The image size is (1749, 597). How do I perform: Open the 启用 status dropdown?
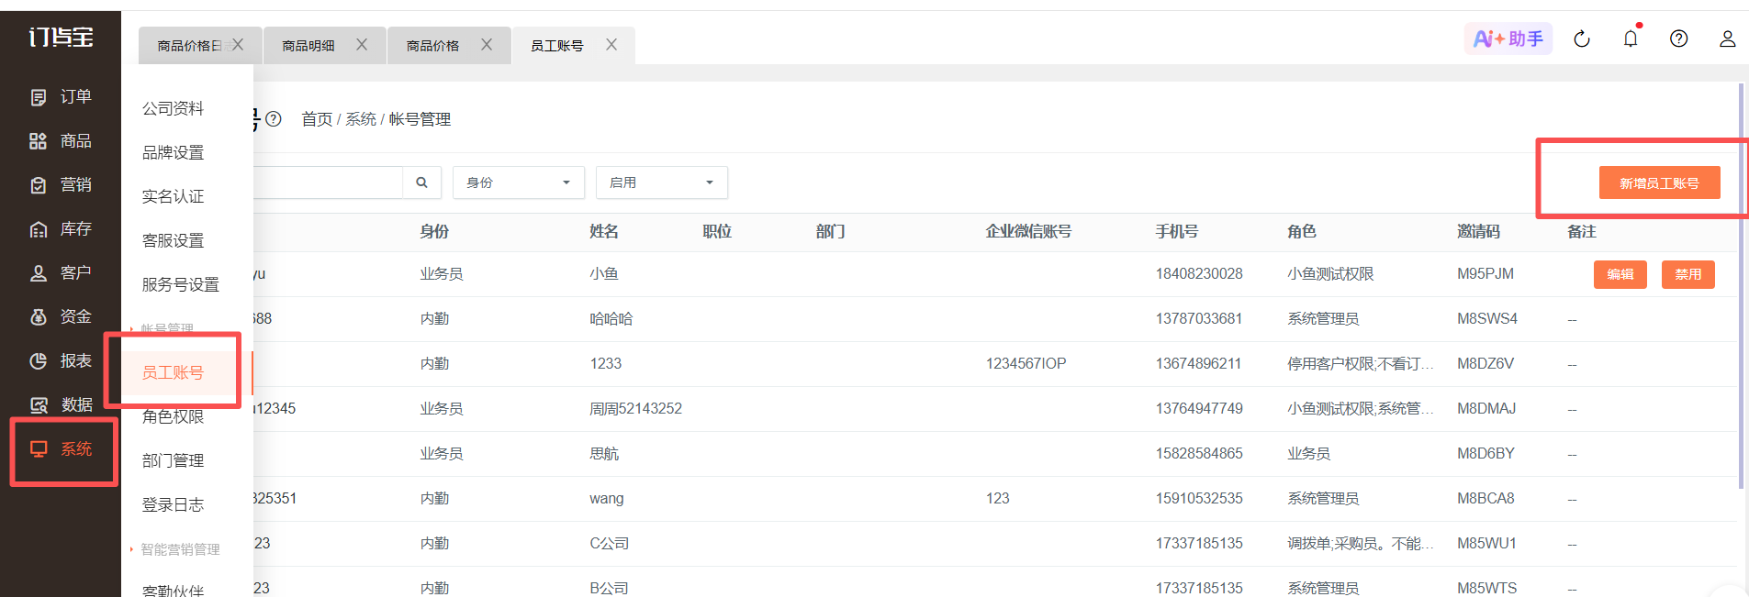pyautogui.click(x=662, y=182)
